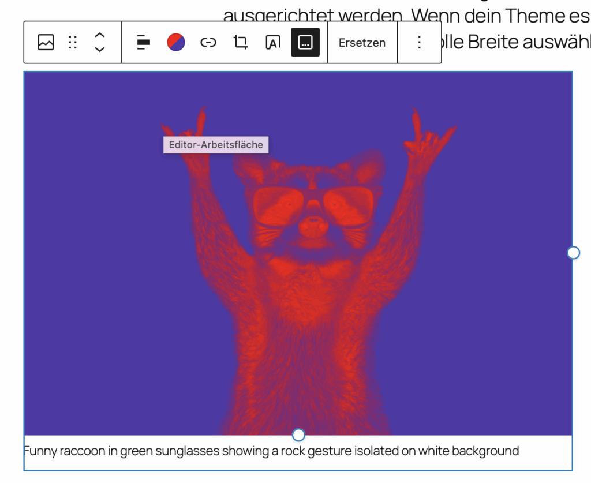Viewport: 591px width, 483px height.
Task: Move the image block up
Action: (x=99, y=35)
